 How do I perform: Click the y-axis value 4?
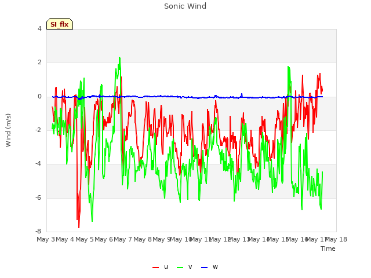pos(39,28)
